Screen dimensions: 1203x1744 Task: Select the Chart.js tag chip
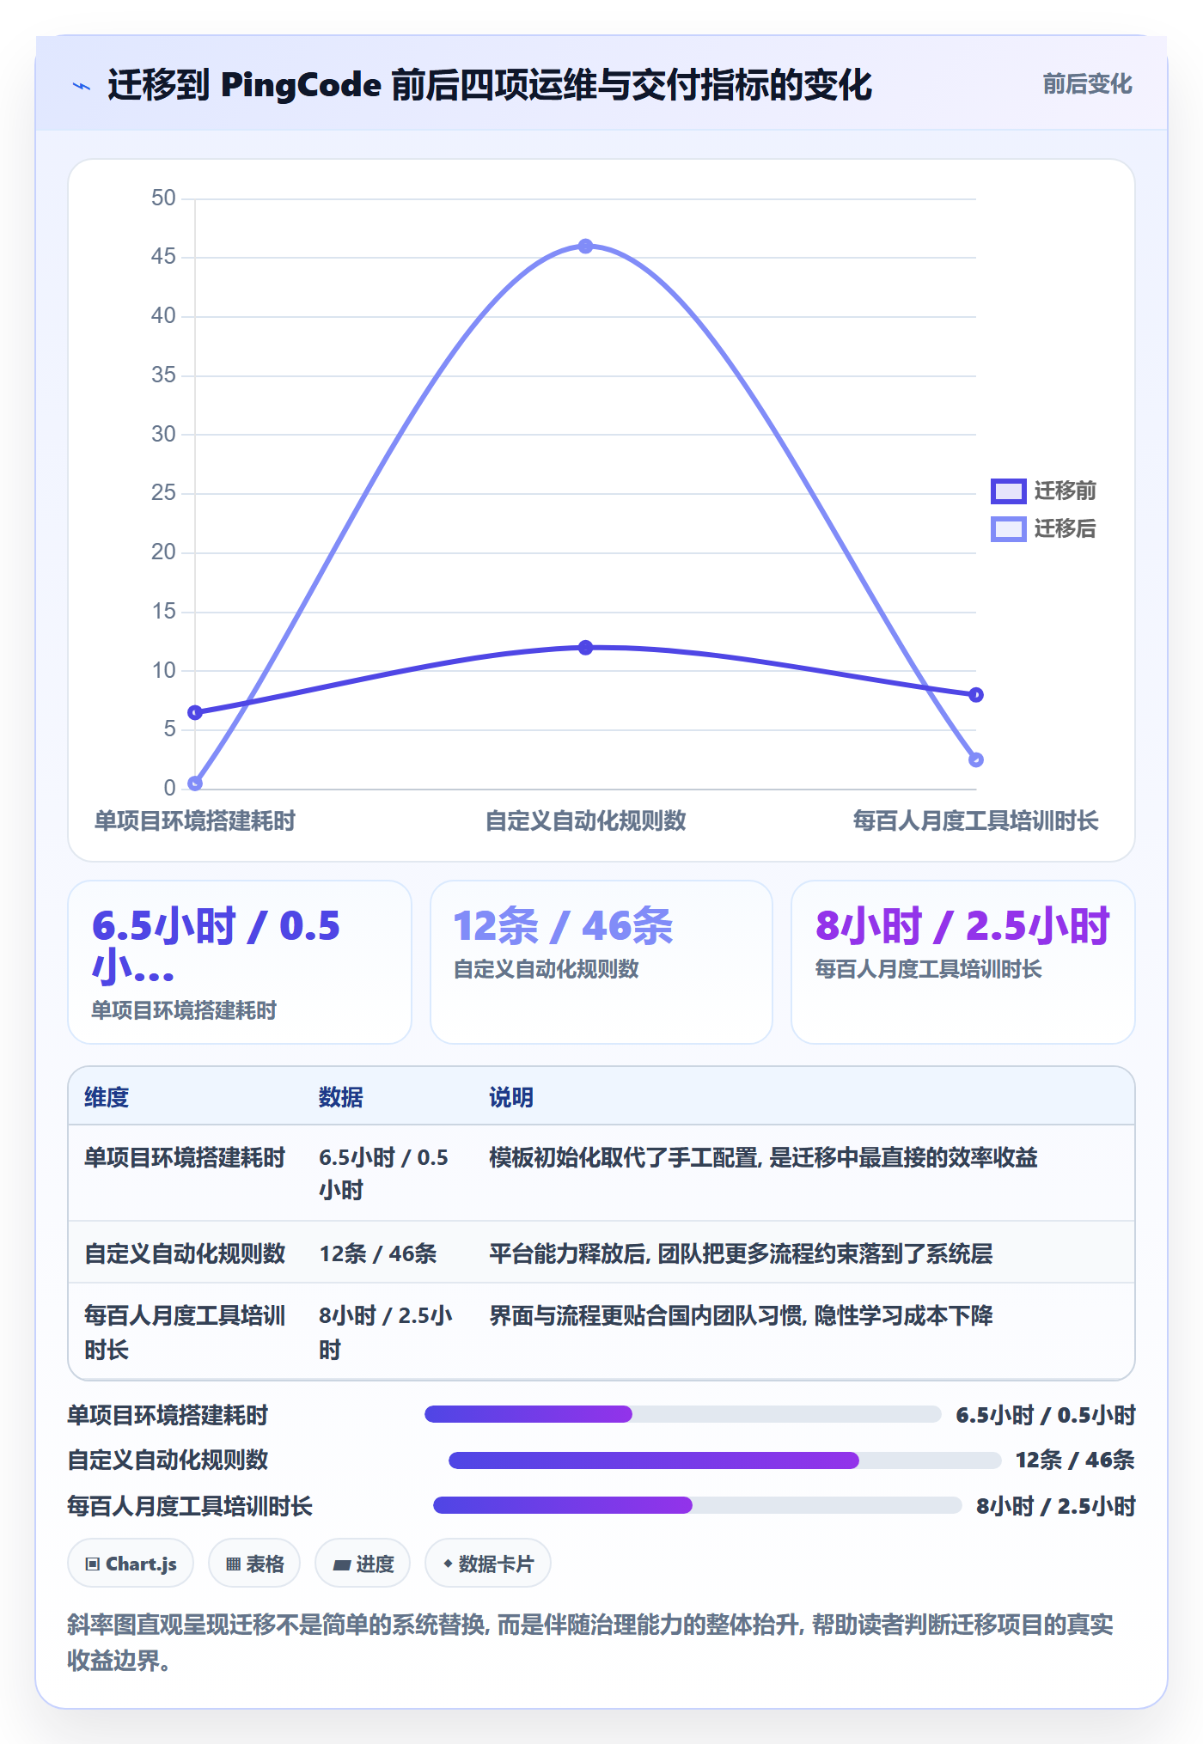pyautogui.click(x=131, y=1564)
